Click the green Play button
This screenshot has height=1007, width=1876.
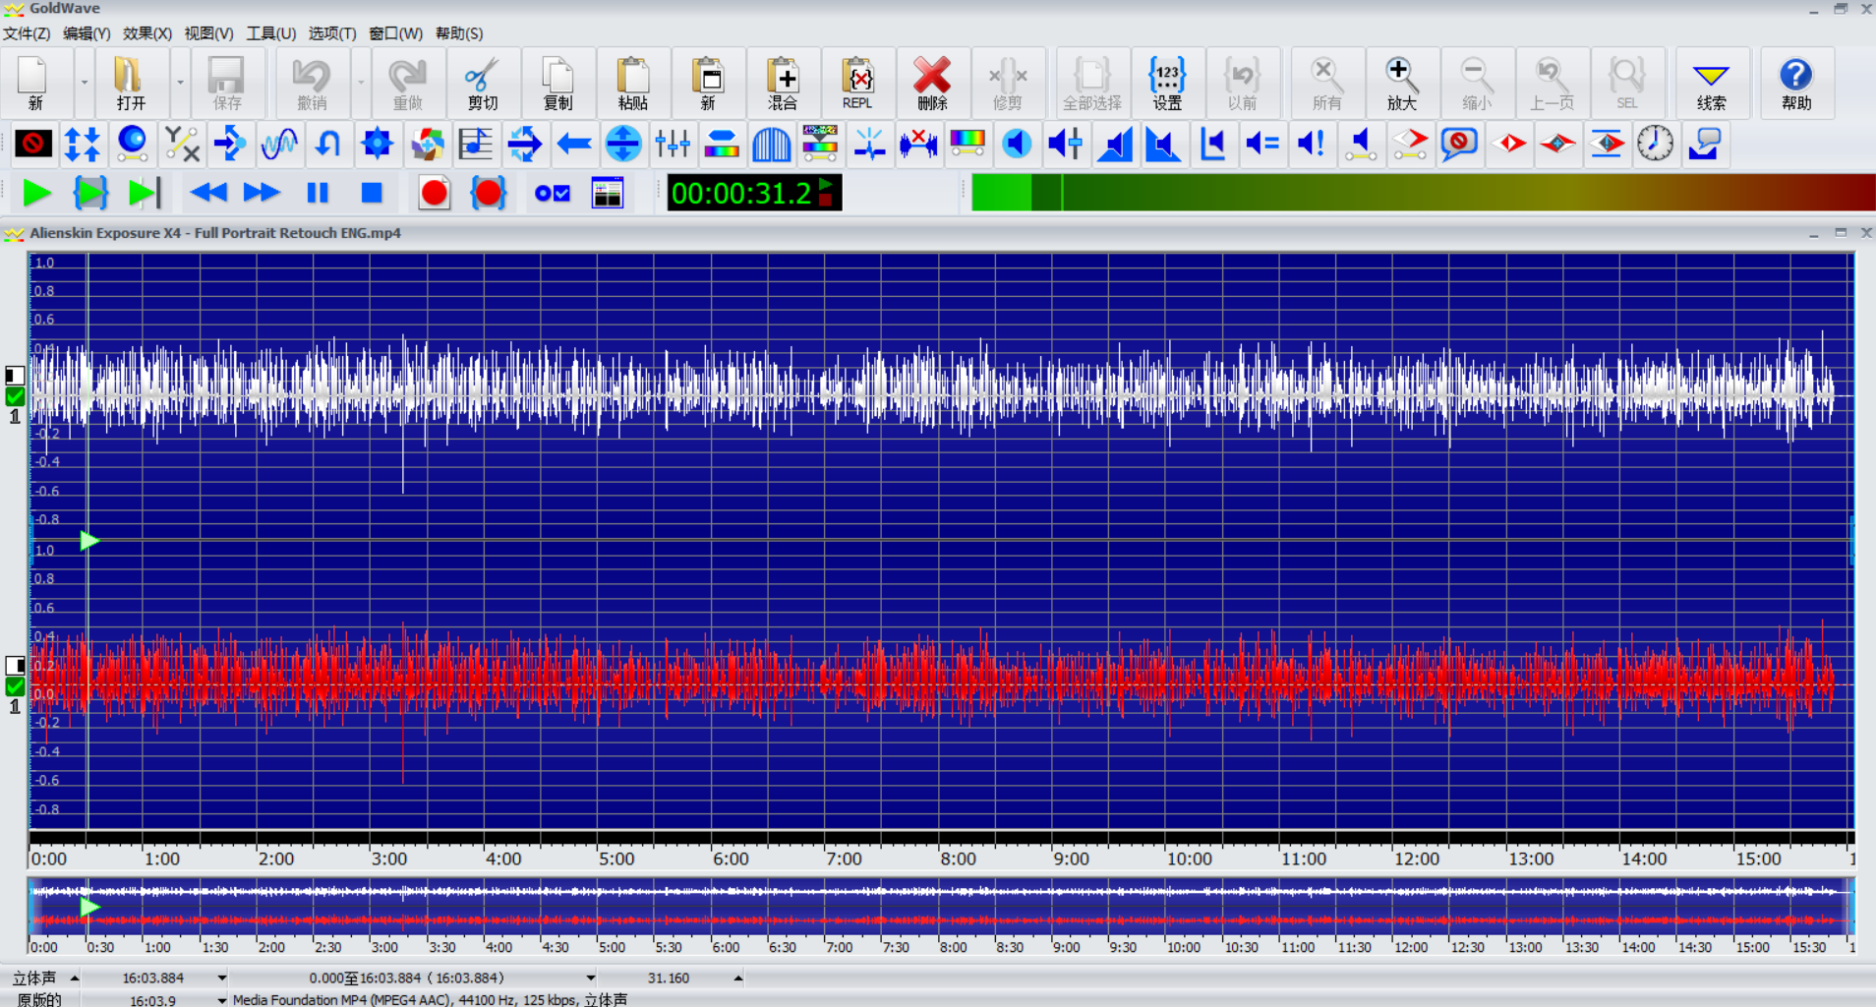36,193
